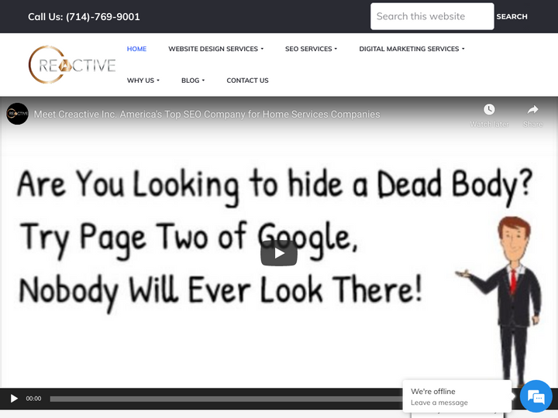Click the We're offline leave message box

click(456, 396)
